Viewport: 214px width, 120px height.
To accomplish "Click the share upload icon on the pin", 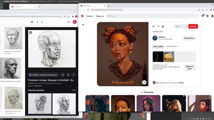I will pos(163,26).
